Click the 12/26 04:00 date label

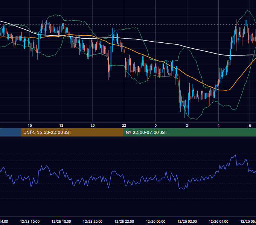click(219, 221)
